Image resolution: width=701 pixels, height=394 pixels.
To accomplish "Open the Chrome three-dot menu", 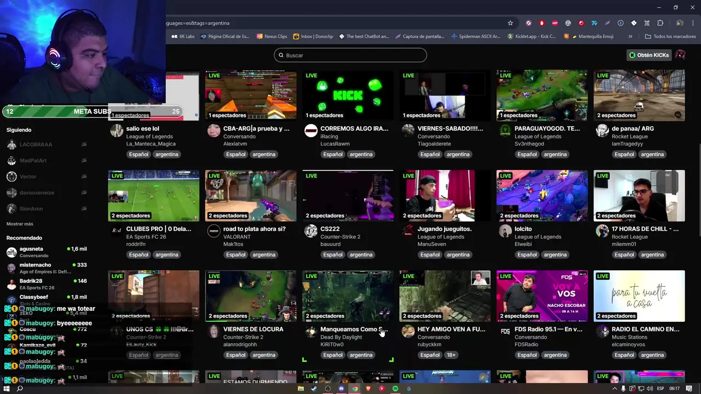I will 693,23.
